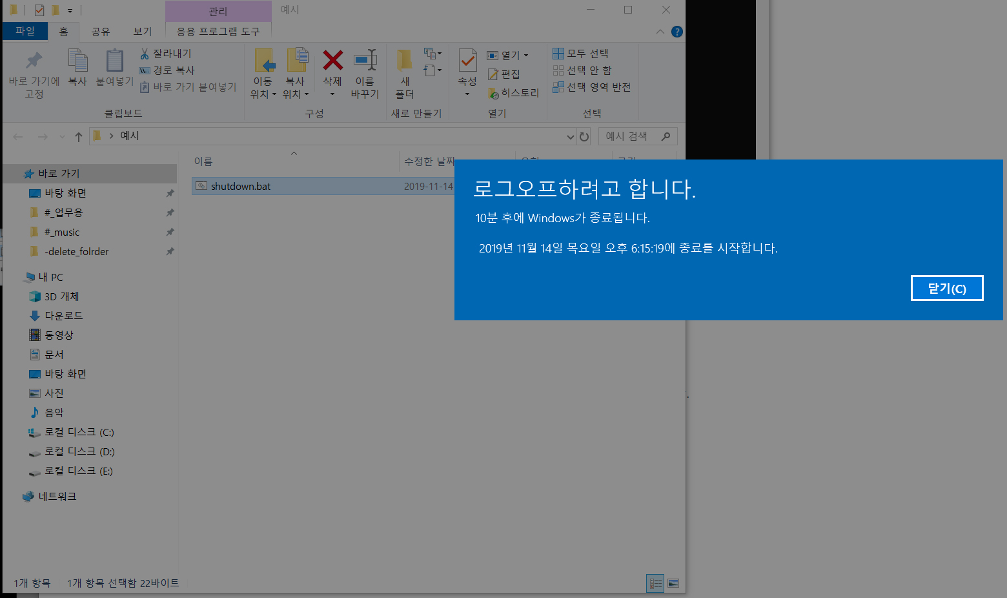The image size is (1007, 598).
Task: Click the Back navigation arrow
Action: coord(18,136)
